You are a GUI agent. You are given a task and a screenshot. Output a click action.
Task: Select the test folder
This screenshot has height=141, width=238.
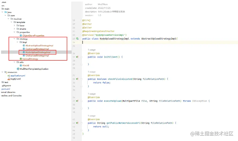[x=6, y=82]
